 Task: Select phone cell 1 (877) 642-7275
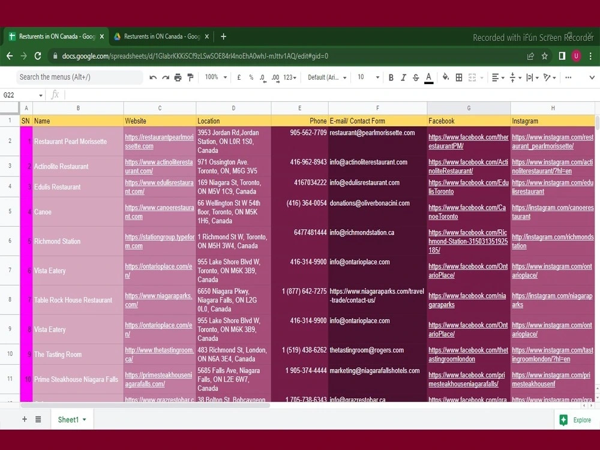point(299,300)
